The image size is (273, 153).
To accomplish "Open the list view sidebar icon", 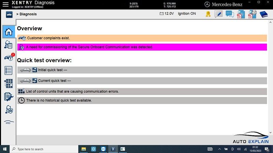I will pos(8,71).
